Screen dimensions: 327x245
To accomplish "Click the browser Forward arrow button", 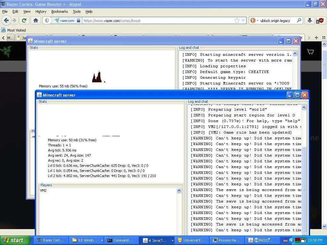I will coord(14,20).
